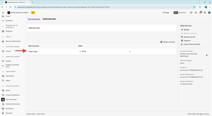Screen dimensions: 212x116
Task: Open Transfert d'événement in sidebar
Action: tap(13, 104)
